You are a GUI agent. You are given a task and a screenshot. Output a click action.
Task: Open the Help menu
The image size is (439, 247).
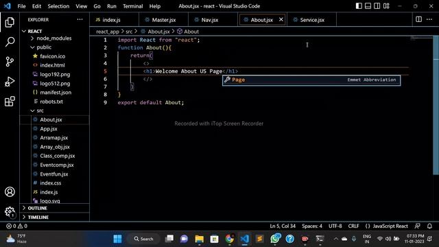click(155, 6)
